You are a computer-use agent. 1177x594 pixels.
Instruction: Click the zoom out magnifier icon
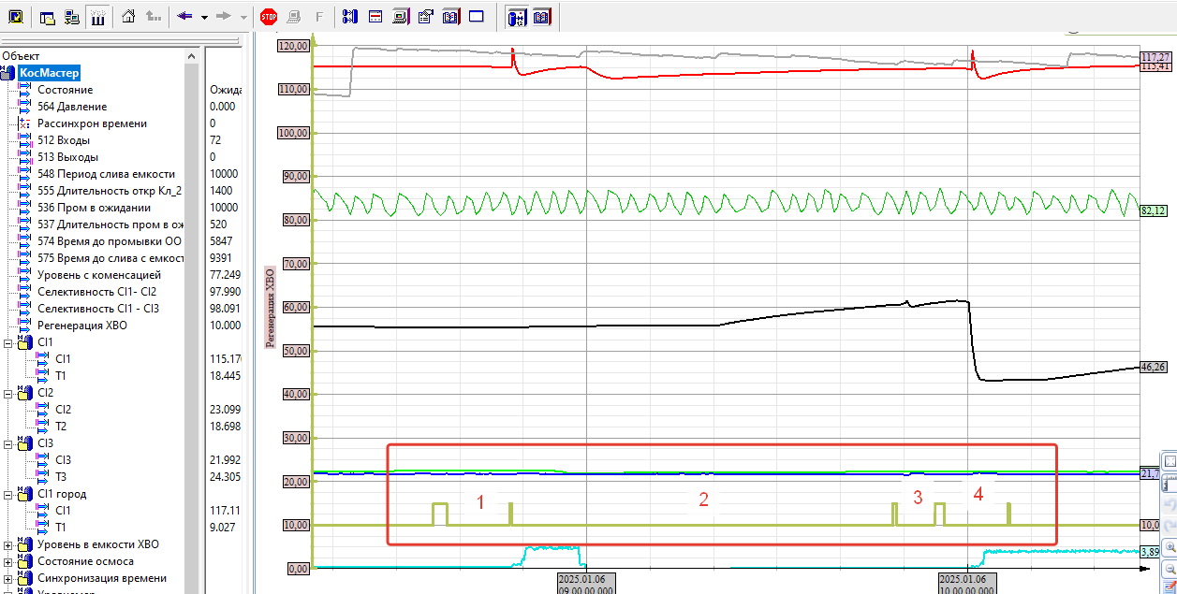[x=1170, y=569]
